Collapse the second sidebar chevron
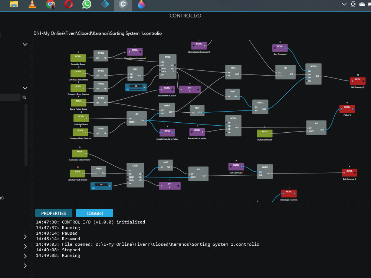Image resolution: width=371 pixels, height=278 pixels. coord(25,88)
